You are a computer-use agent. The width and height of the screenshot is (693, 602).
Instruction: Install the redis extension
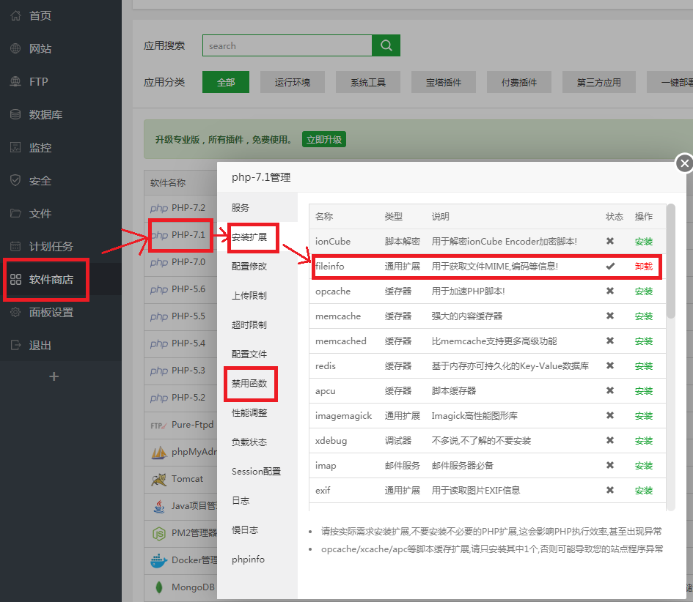click(x=644, y=365)
